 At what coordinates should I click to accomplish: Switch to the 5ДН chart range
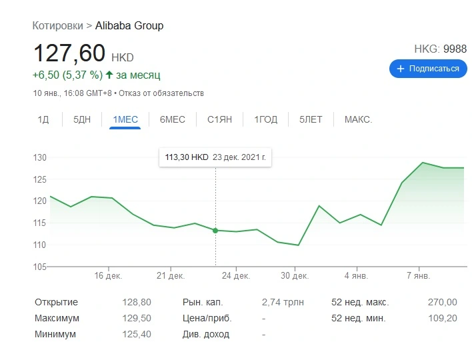click(x=82, y=119)
